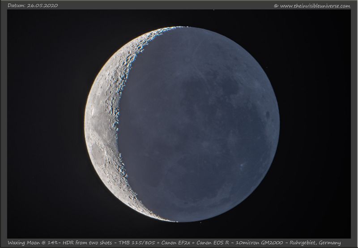Click the 'HDR from two shots' caption text
Viewport: 358px width, 248px height.
click(85, 243)
